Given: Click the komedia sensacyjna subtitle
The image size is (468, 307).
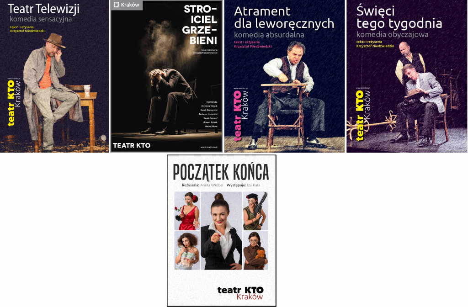Looking at the screenshot, I should 41,19.
